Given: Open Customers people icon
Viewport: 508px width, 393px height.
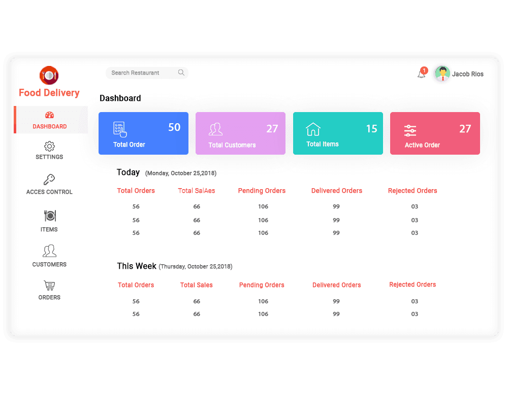Looking at the screenshot, I should [49, 251].
